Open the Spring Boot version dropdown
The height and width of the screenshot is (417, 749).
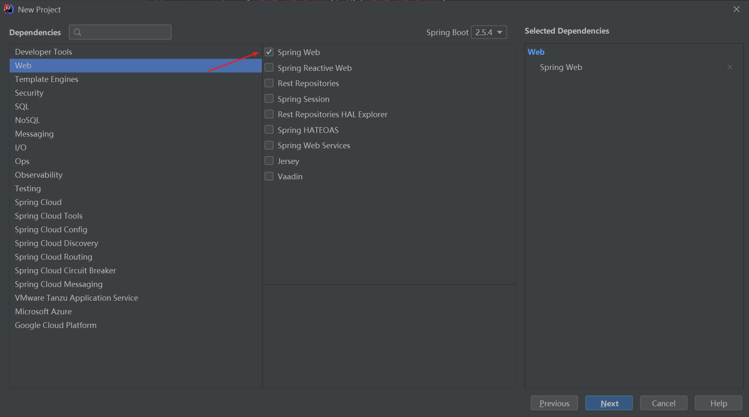click(x=489, y=32)
